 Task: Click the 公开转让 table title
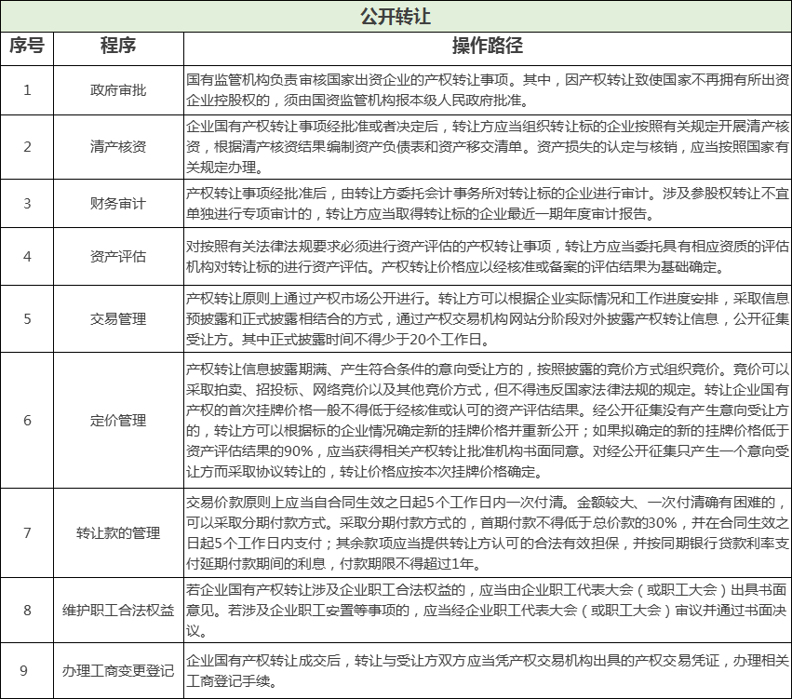point(395,17)
